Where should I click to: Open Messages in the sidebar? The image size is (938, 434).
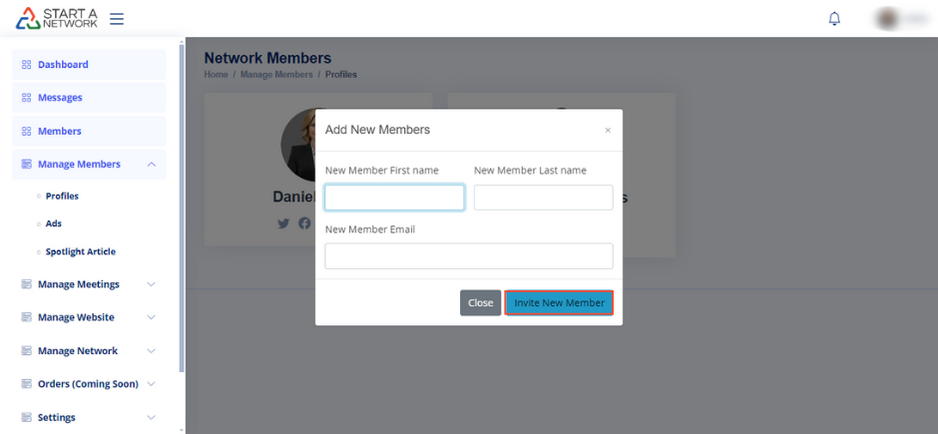point(60,98)
